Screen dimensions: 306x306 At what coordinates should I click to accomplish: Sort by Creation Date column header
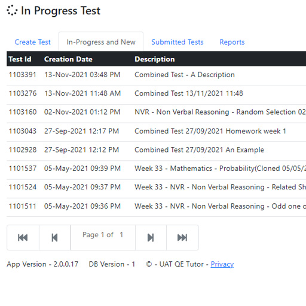click(68, 59)
